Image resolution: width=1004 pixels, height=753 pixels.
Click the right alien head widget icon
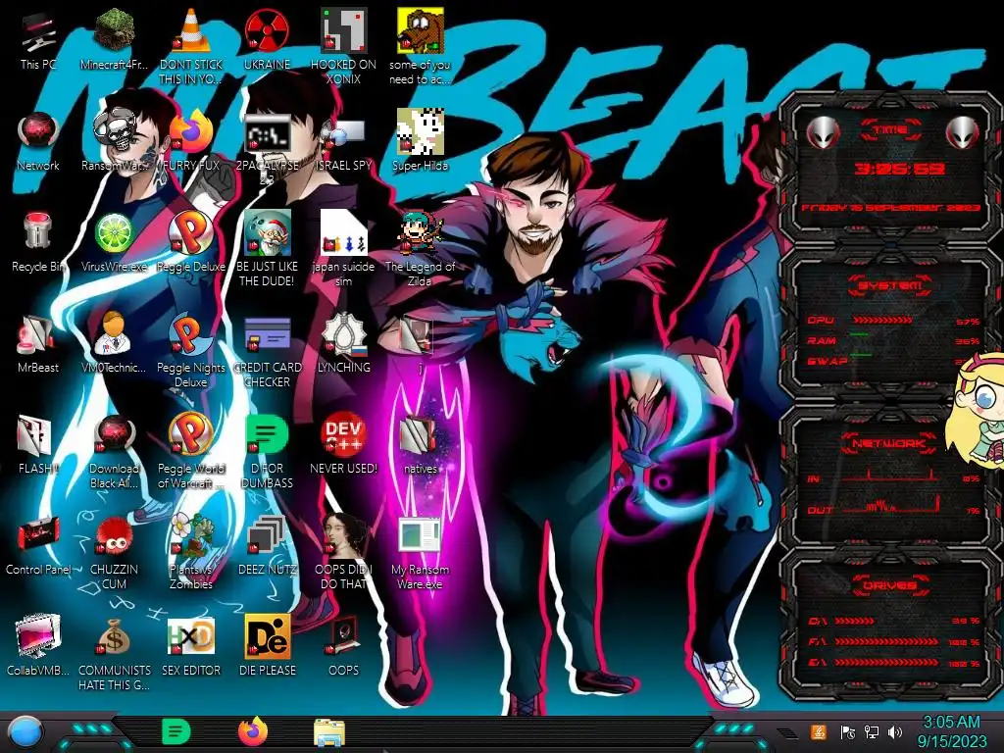(963, 133)
